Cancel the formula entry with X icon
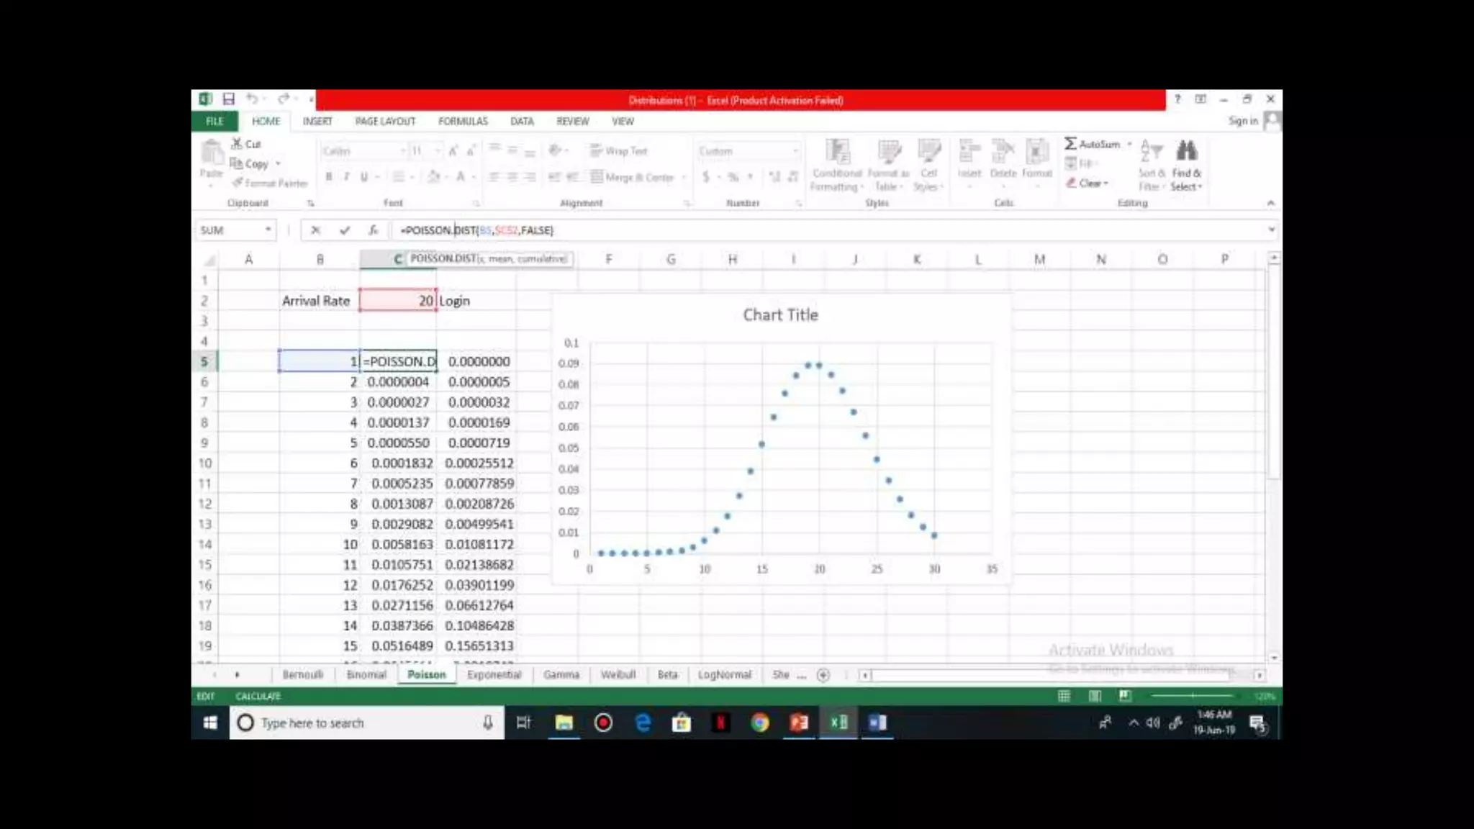The height and width of the screenshot is (829, 1474). (x=315, y=230)
